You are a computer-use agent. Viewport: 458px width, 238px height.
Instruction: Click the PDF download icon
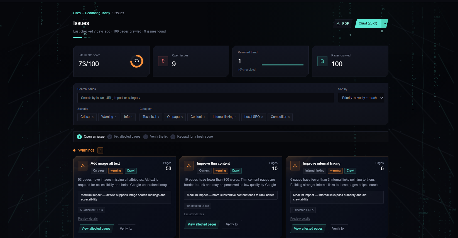[x=338, y=24]
